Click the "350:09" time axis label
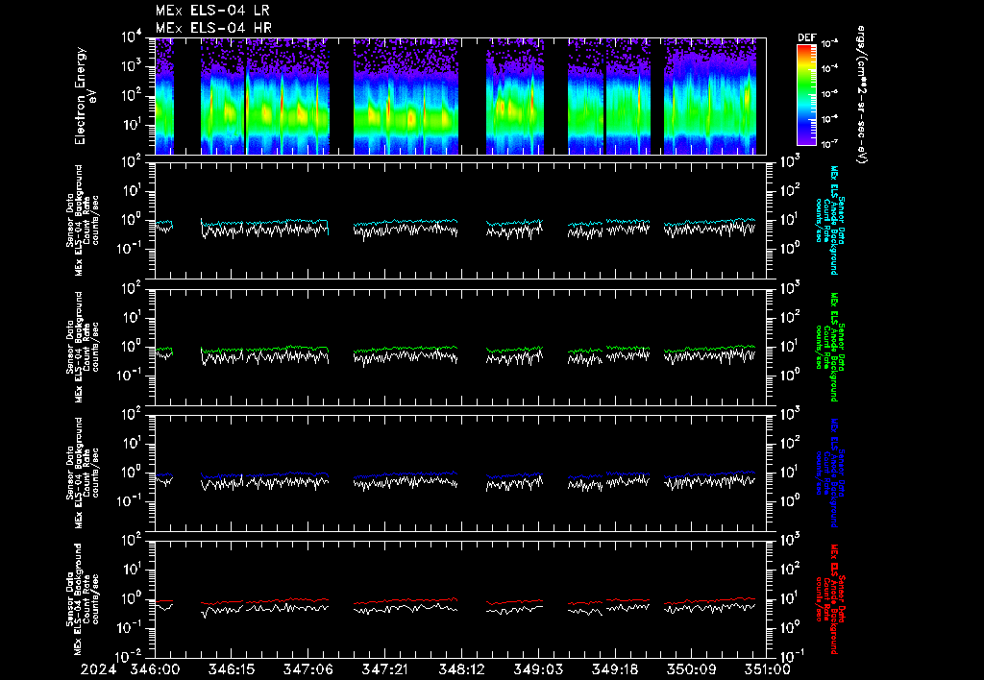The image size is (984, 680). [x=692, y=669]
